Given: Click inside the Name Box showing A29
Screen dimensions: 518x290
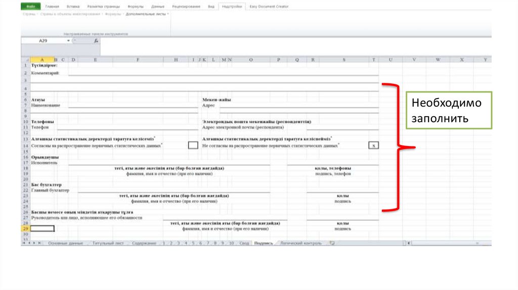Looking at the screenshot, I should (x=44, y=40).
